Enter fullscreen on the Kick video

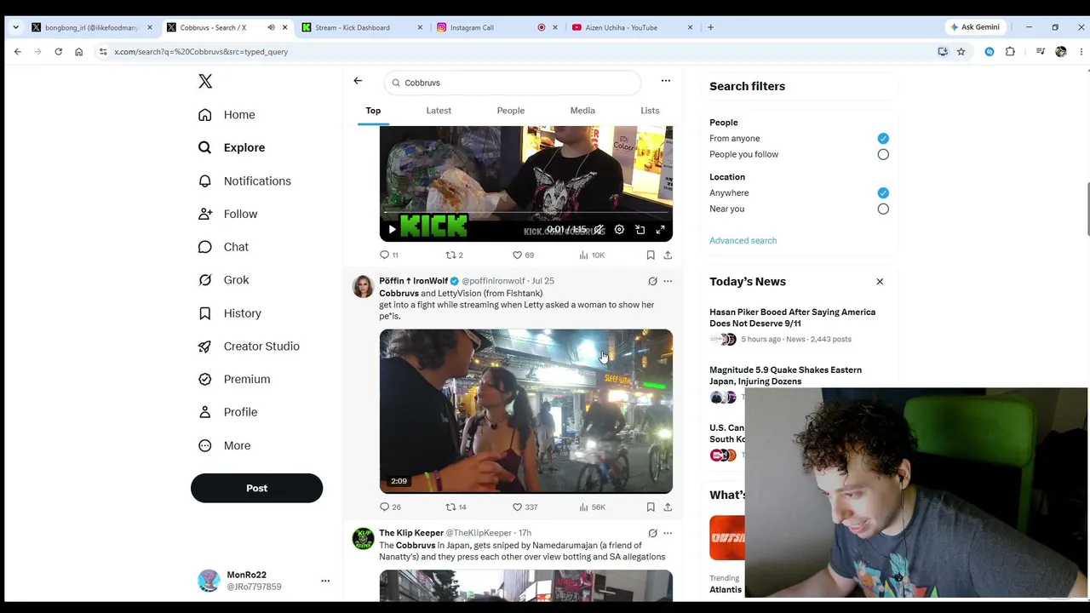point(660,230)
